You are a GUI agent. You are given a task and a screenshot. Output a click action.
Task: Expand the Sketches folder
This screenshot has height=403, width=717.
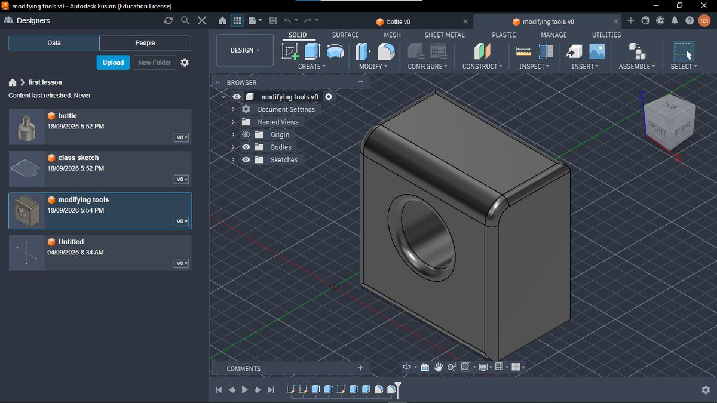233,160
